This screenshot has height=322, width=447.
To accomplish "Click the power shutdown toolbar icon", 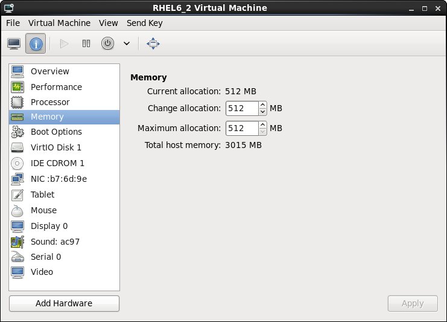I will click(x=107, y=43).
